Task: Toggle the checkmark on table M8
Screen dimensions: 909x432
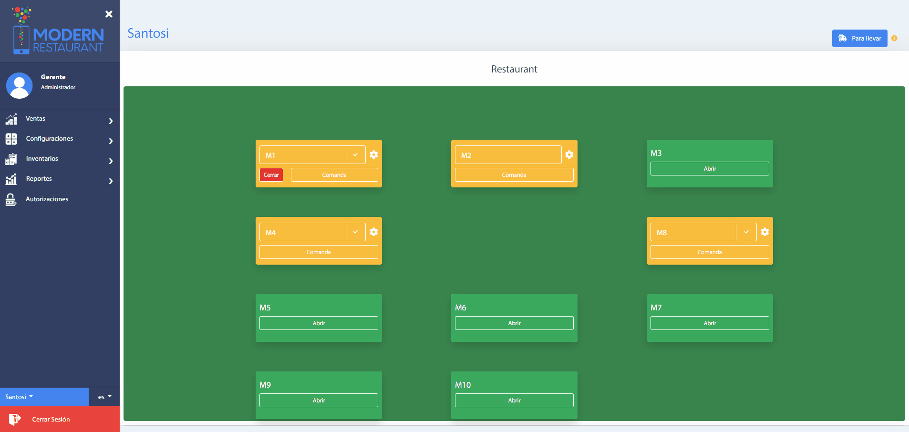Action: coord(746,232)
